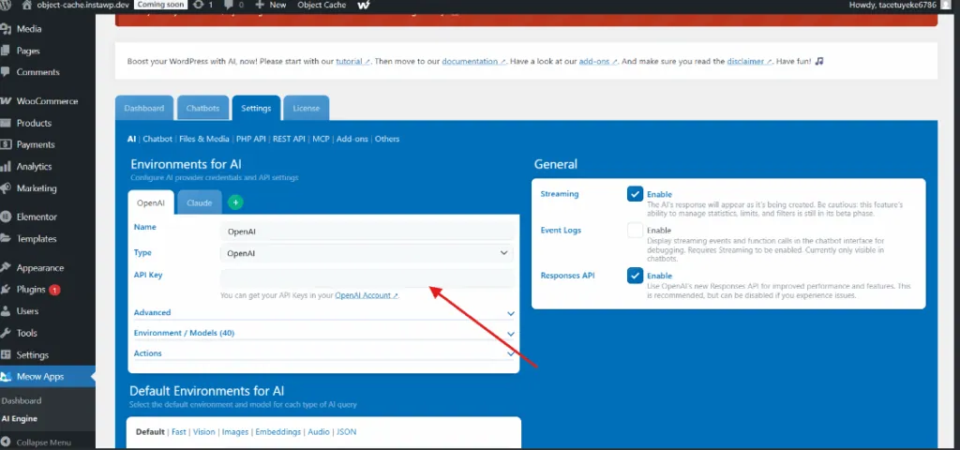
Task: Click the Name field containing OpenAI
Action: pyautogui.click(x=367, y=232)
